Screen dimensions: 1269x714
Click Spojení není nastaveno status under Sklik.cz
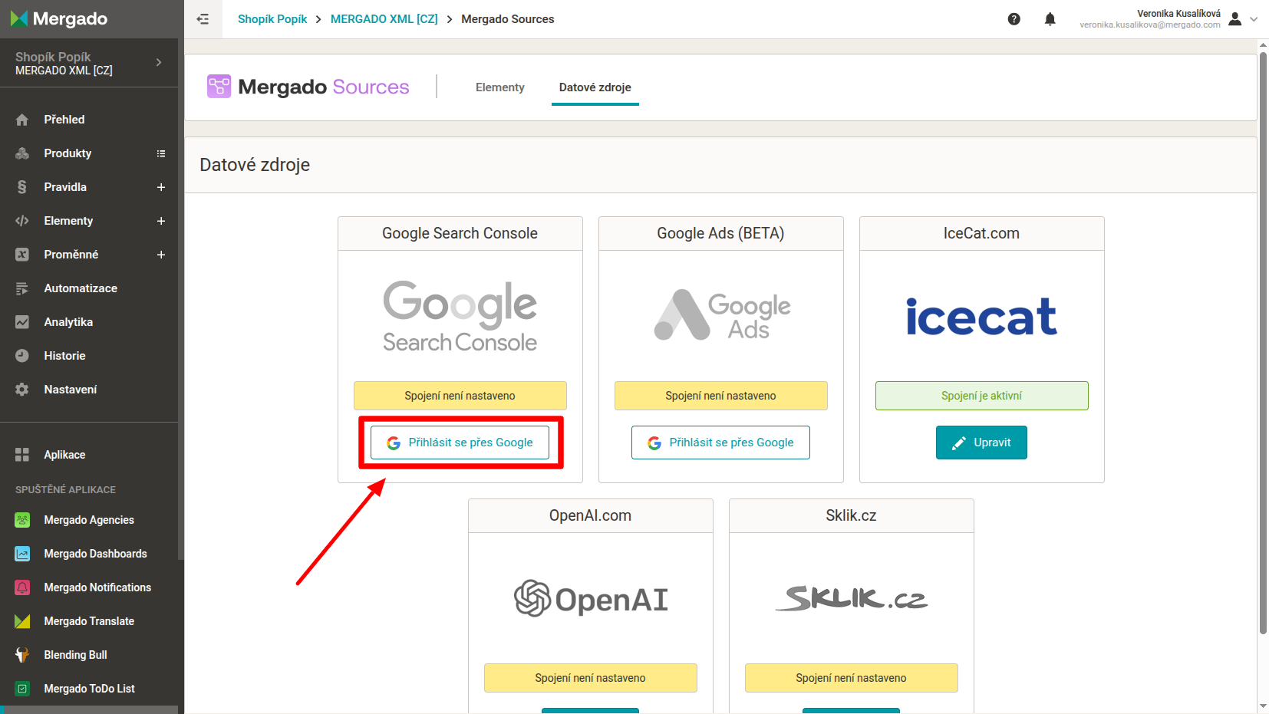click(x=851, y=678)
